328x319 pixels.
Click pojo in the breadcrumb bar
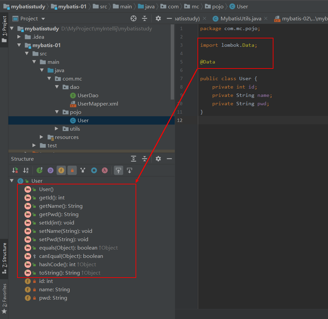pos(214,7)
